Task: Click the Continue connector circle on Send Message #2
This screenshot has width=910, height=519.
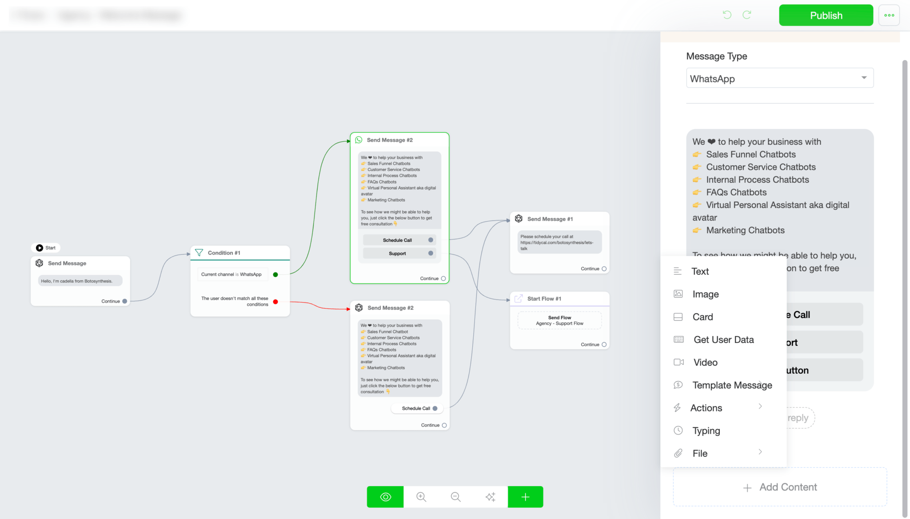Action: coord(443,278)
